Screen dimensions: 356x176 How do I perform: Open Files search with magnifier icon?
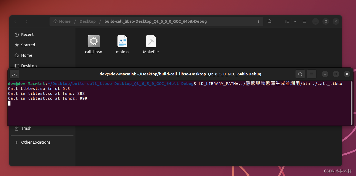tap(270, 21)
